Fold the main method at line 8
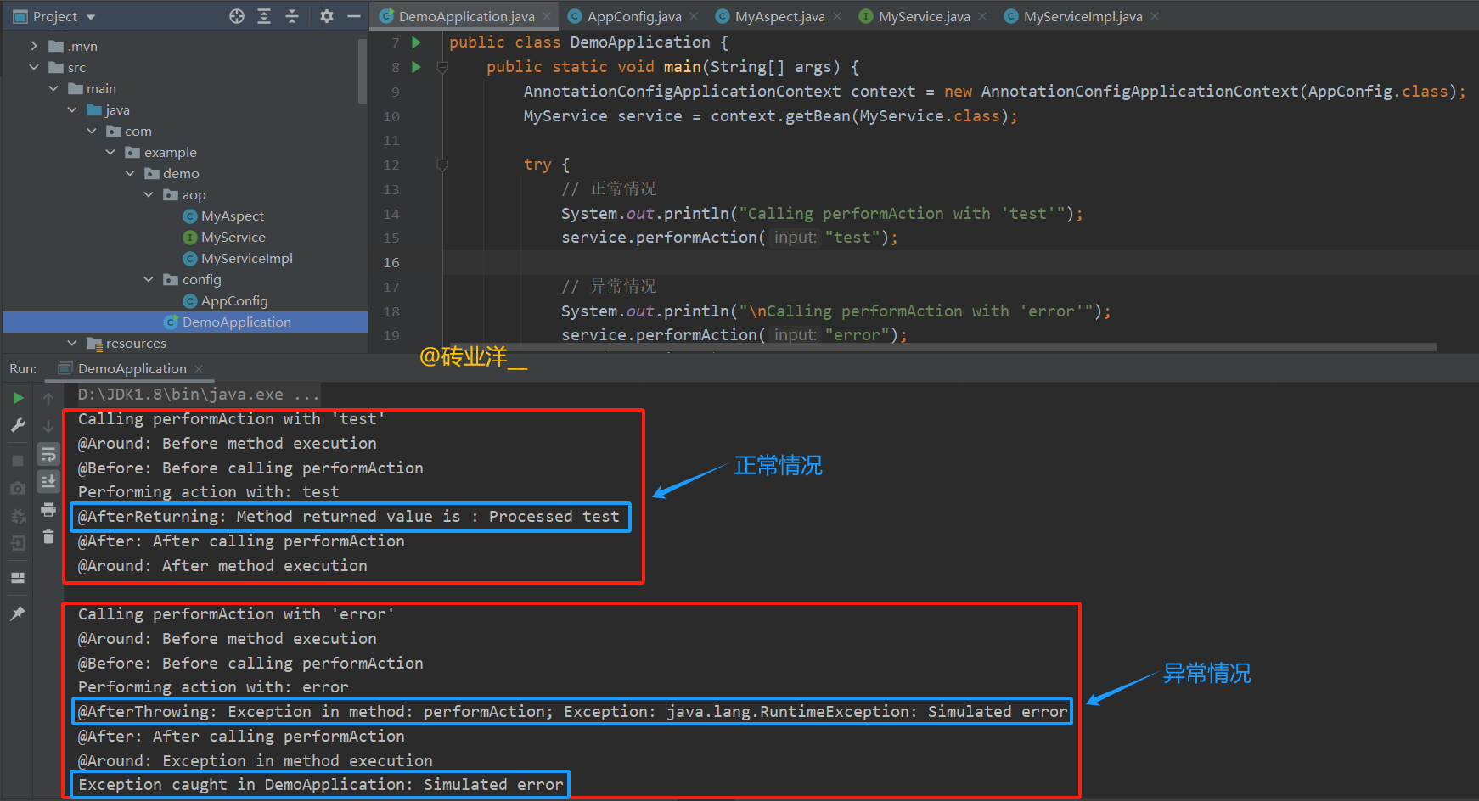This screenshot has height=801, width=1479. point(442,67)
